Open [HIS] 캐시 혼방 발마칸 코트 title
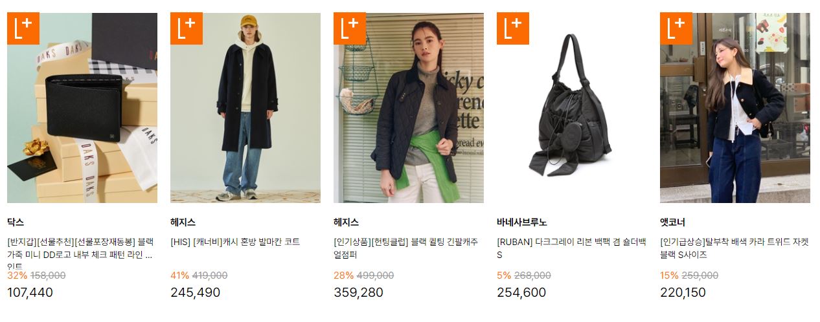 235,242
